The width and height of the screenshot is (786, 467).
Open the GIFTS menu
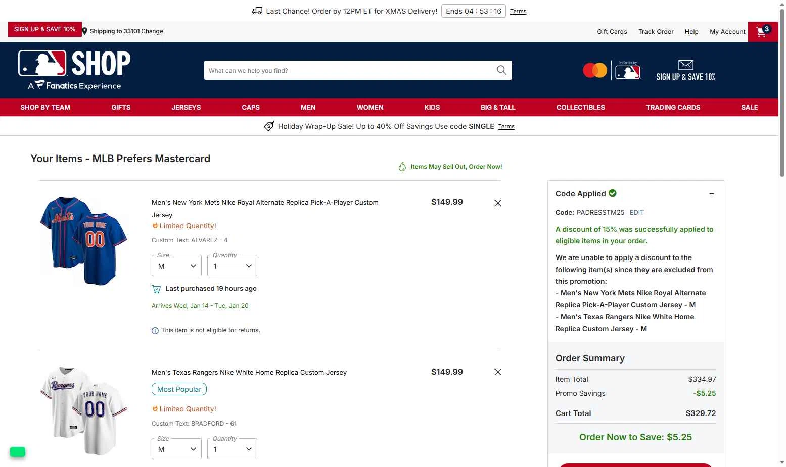(121, 107)
